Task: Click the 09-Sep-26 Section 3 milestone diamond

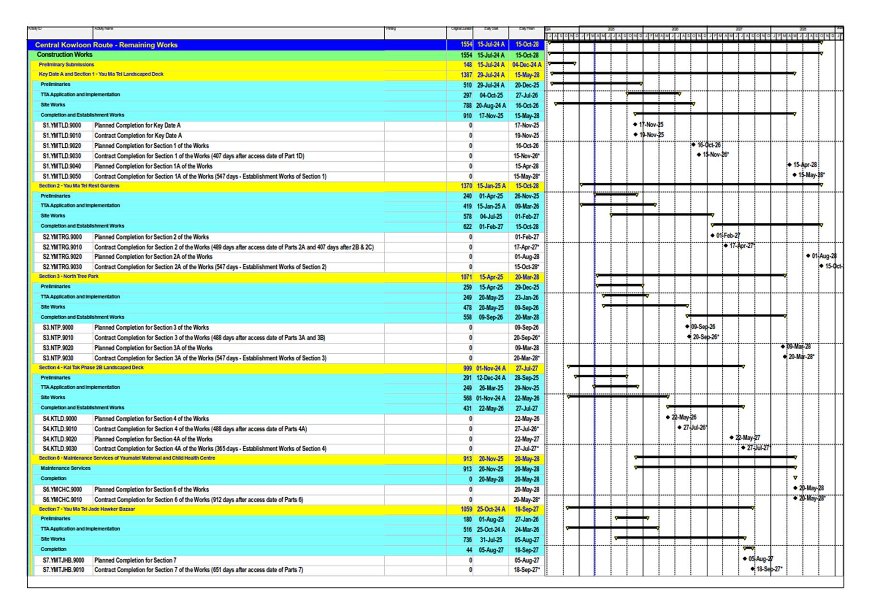Action: tap(687, 326)
